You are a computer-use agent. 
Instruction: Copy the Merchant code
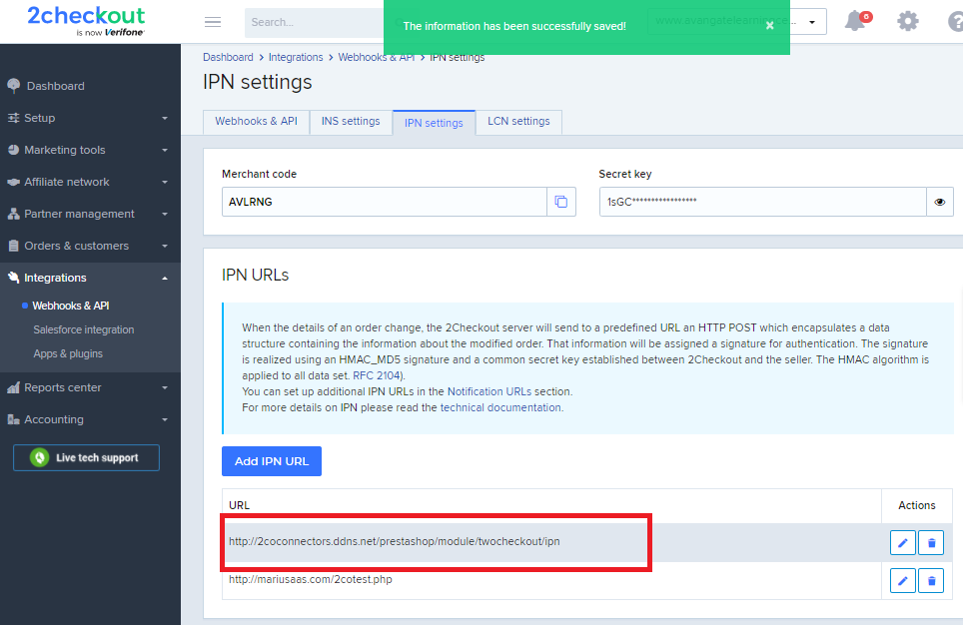[x=560, y=202]
